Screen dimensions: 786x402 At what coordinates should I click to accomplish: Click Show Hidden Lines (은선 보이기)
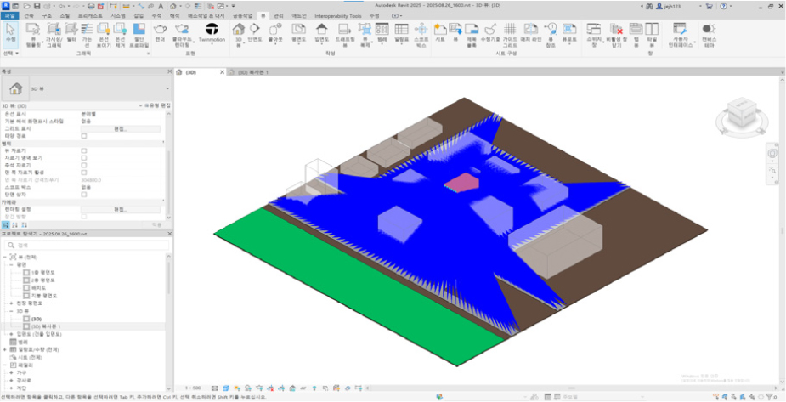pos(104,35)
